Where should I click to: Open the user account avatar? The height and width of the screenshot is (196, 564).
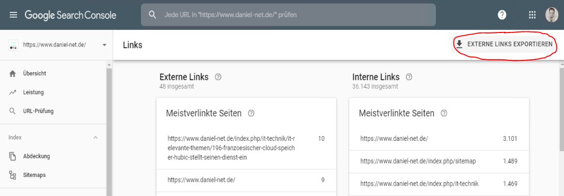tap(552, 15)
